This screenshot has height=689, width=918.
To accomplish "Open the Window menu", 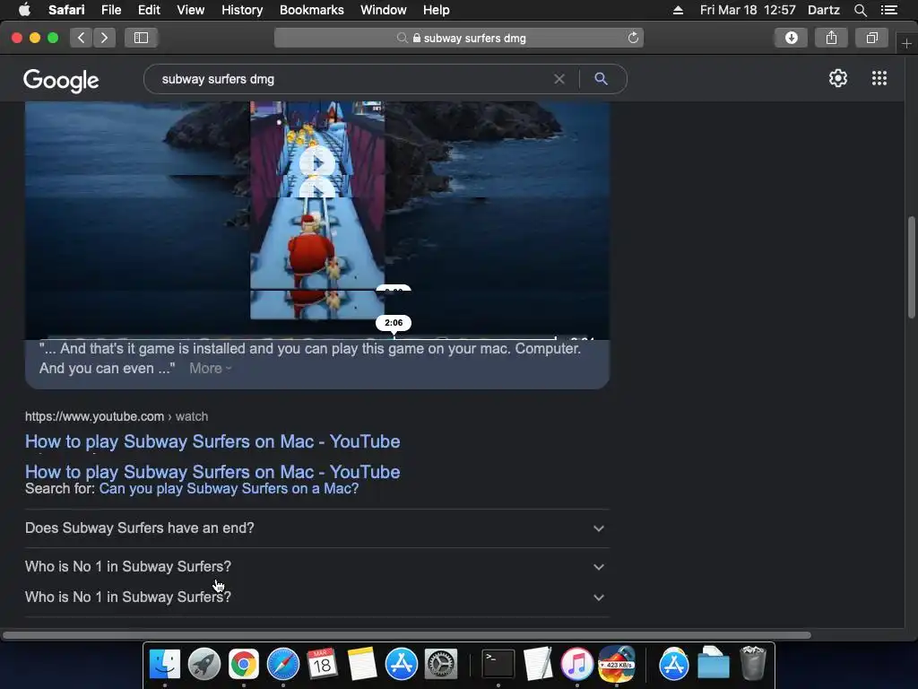I will [x=383, y=10].
